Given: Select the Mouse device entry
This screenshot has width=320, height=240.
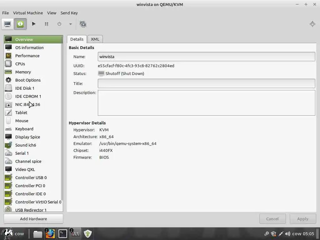Looking at the screenshot, I should (33, 121).
